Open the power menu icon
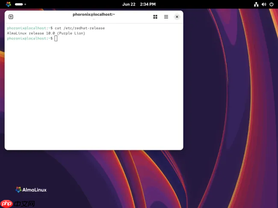 point(272,4)
